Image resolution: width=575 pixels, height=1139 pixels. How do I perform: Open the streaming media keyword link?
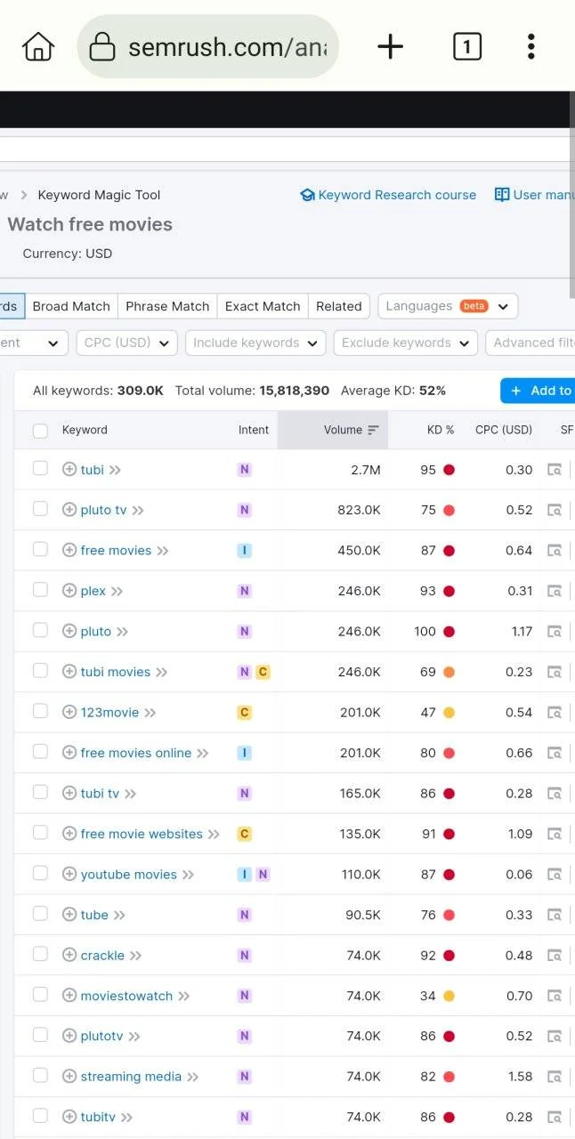131,1077
